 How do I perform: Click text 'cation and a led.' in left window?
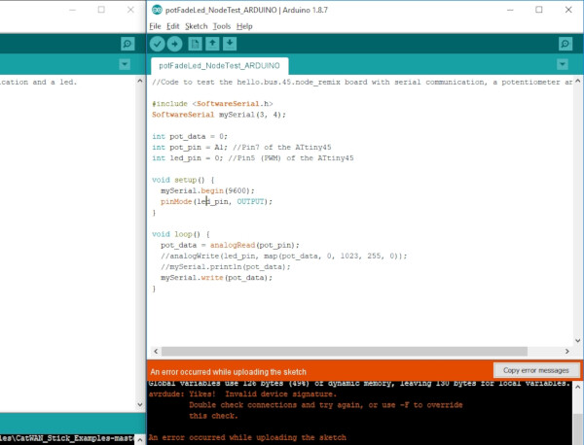(38, 83)
